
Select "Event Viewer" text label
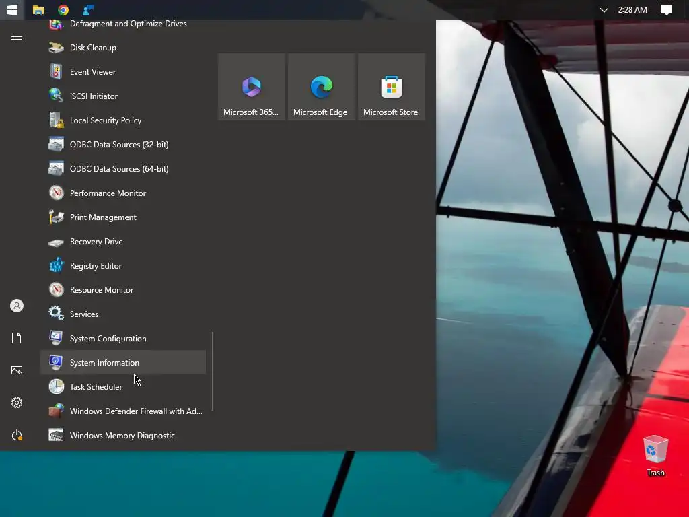[x=93, y=71]
